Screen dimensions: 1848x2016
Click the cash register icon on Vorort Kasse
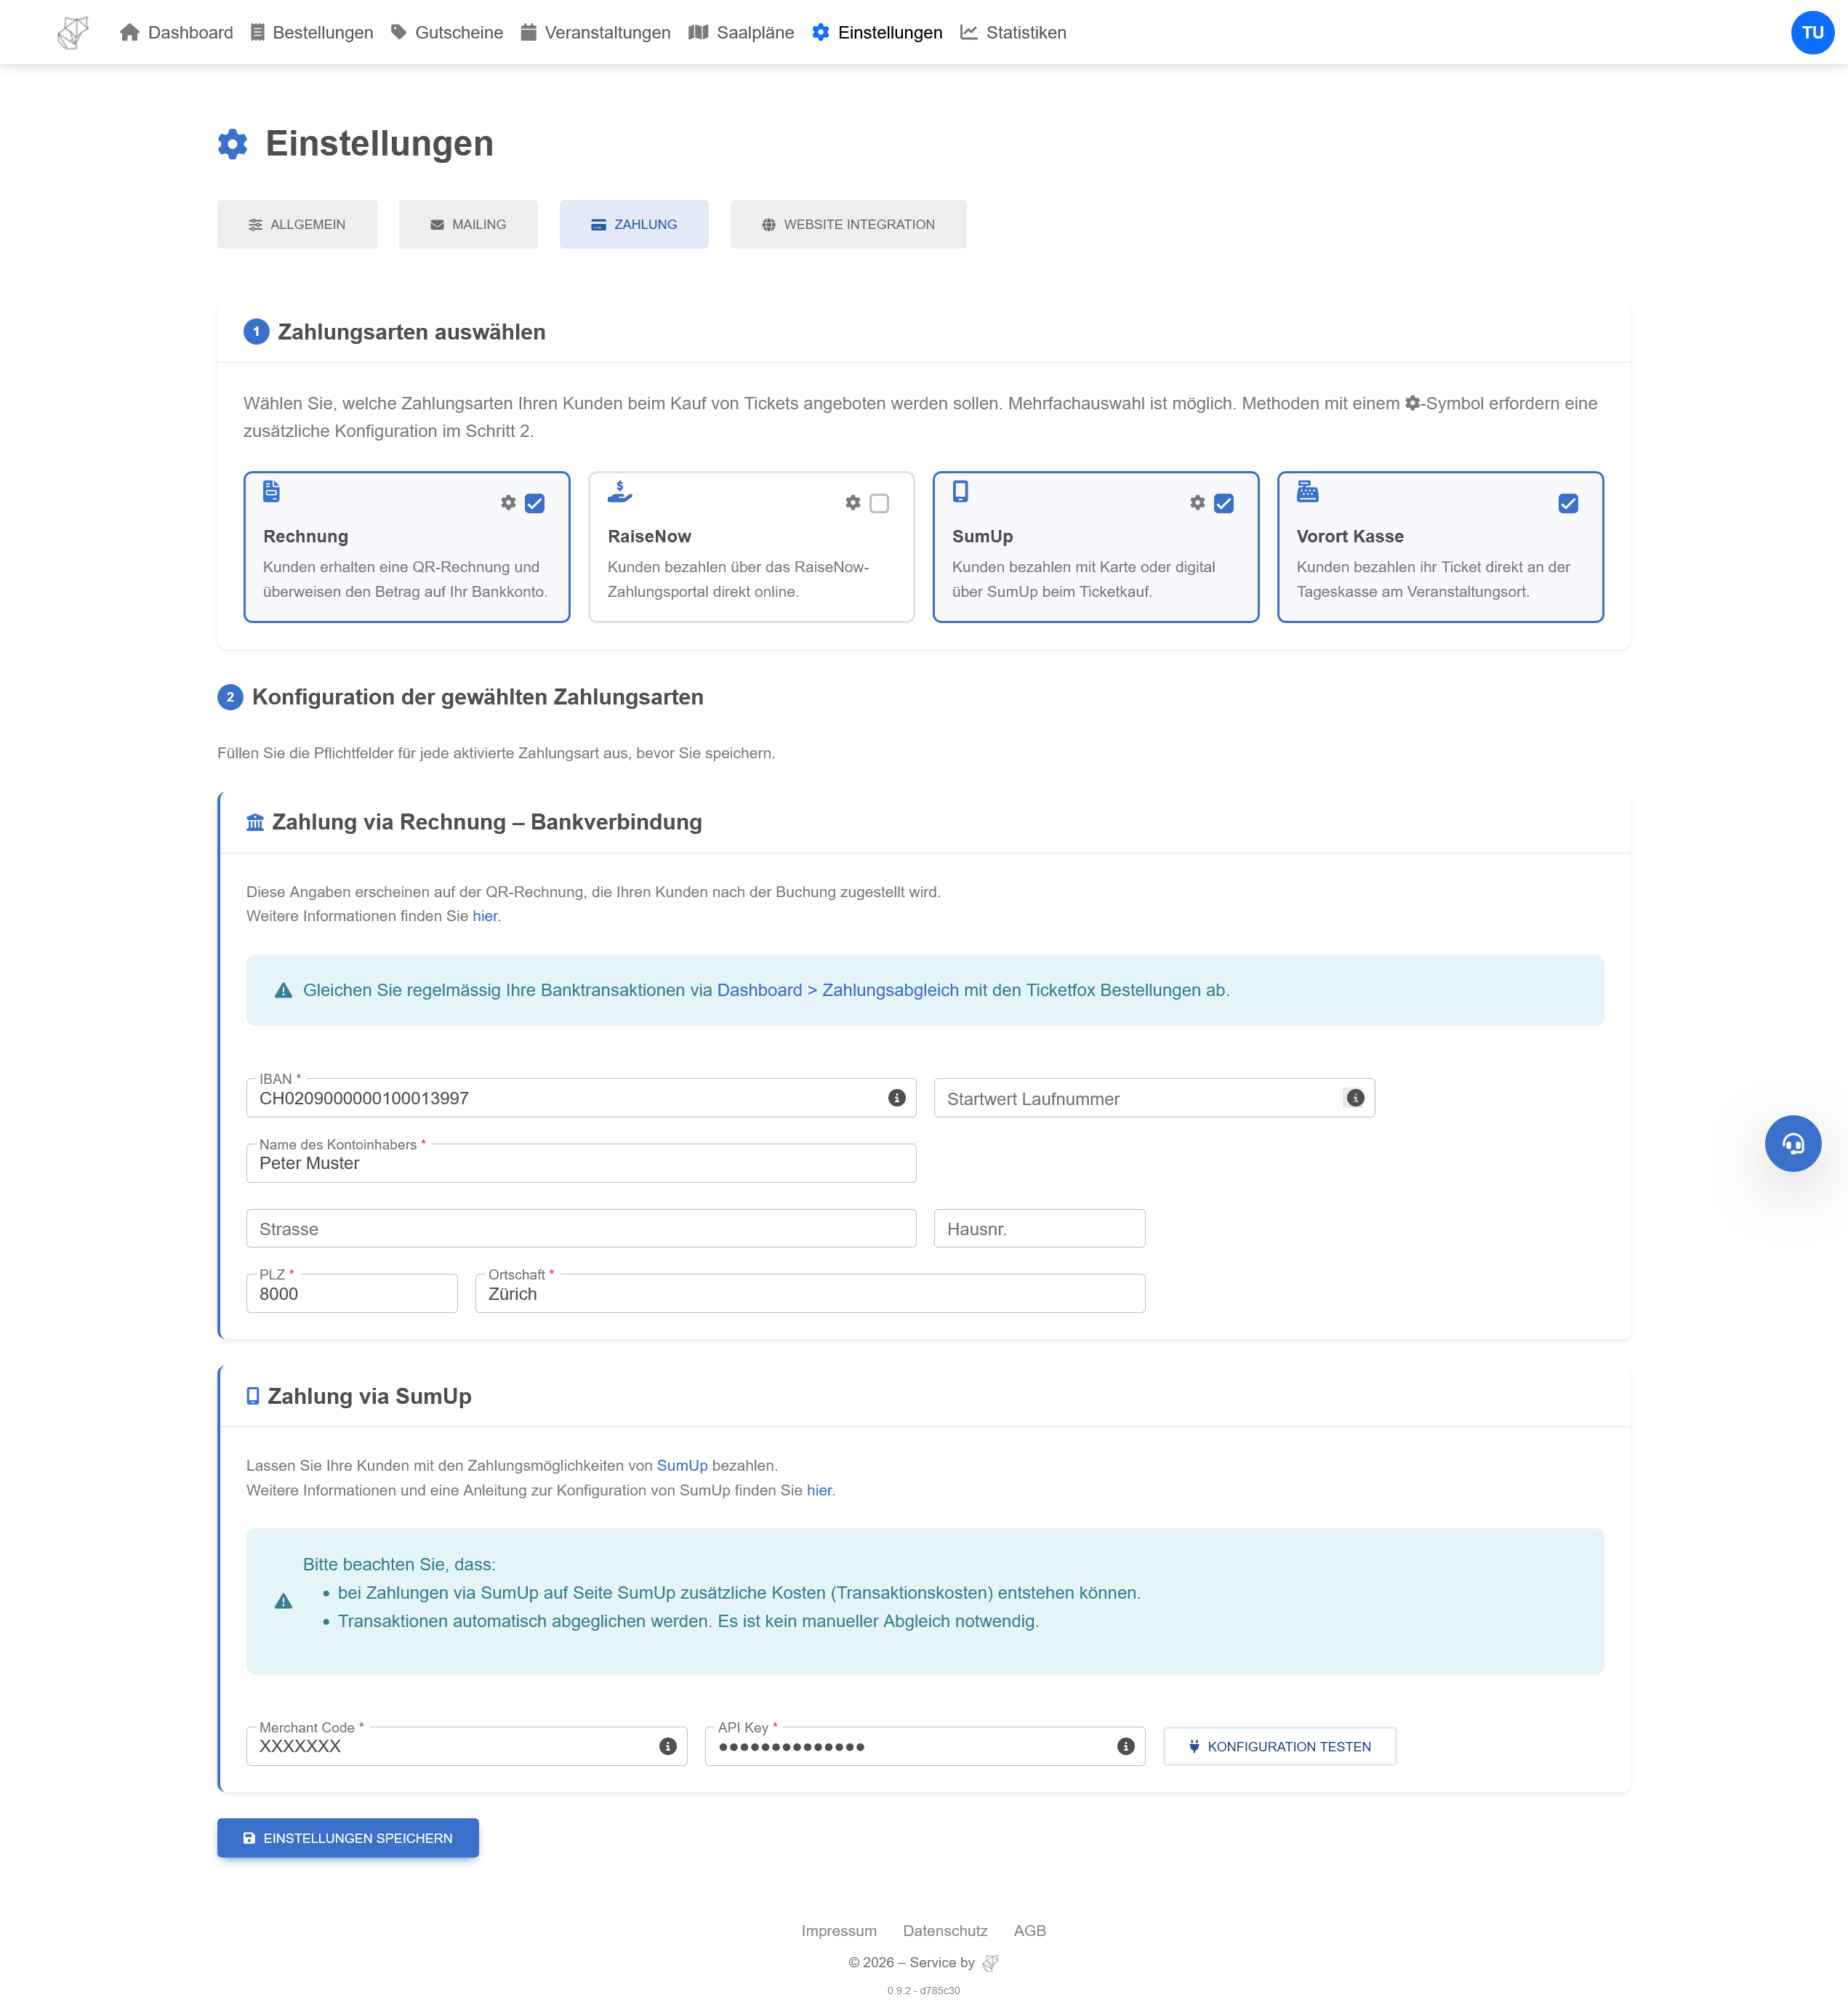[1308, 491]
